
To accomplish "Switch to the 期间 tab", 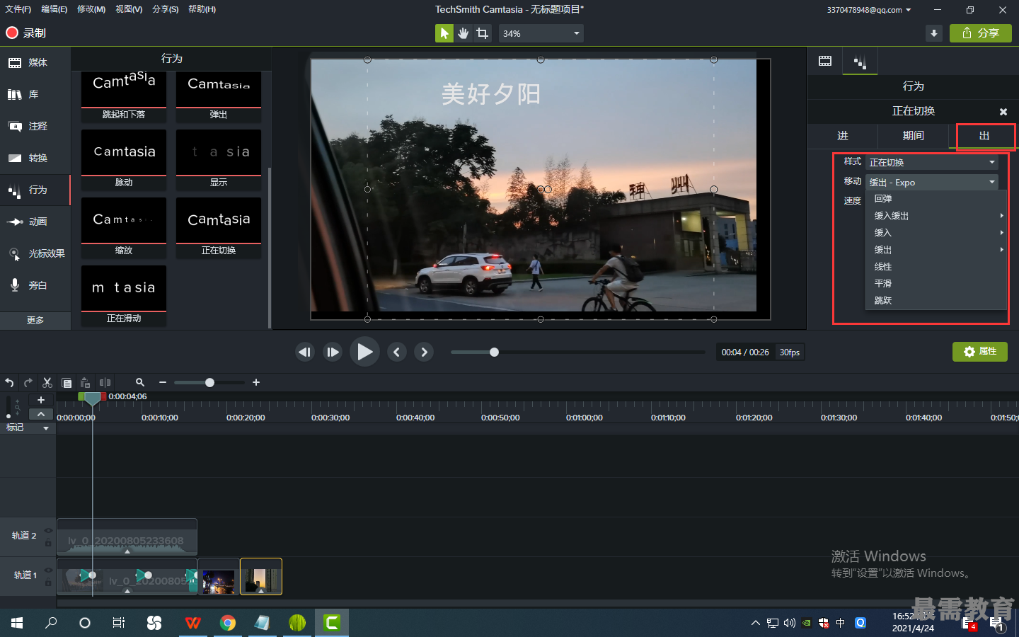I will [913, 136].
